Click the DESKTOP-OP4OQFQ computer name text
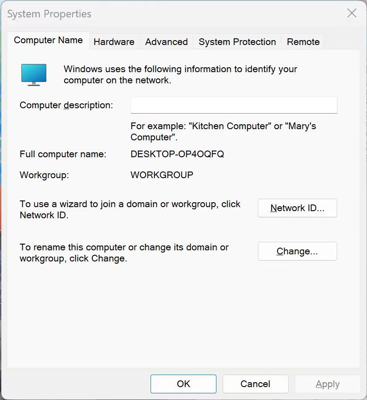Screen dimensions: 367x400 point(177,154)
